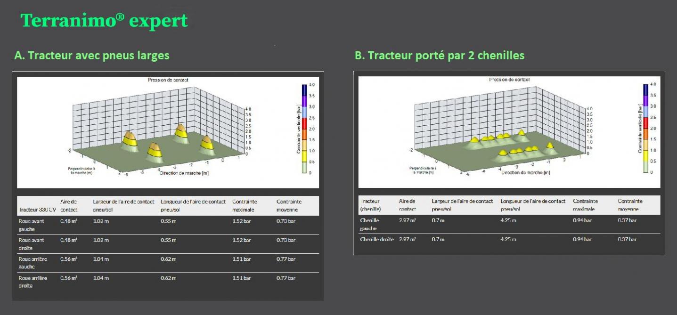The height and width of the screenshot is (315, 677).
Task: Click the 1.51 bar maximum stress for Roue arrière droite
Action: (242, 278)
